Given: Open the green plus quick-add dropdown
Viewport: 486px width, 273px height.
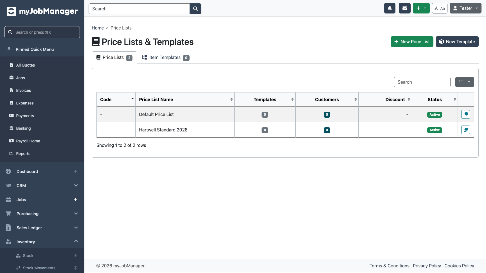Looking at the screenshot, I should click(421, 8).
